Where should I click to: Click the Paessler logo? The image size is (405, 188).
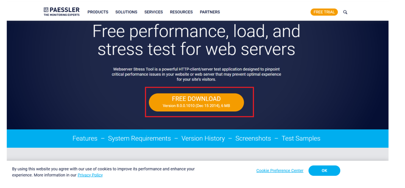[62, 12]
